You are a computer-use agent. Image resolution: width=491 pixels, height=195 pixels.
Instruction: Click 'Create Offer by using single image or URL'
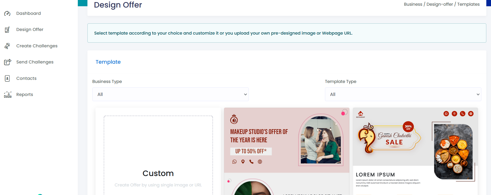click(158, 185)
